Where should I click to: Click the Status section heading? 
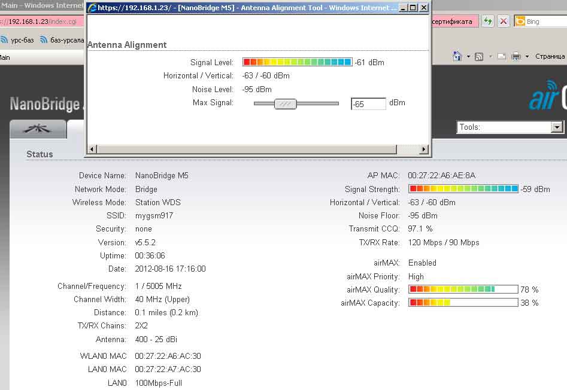pos(40,154)
